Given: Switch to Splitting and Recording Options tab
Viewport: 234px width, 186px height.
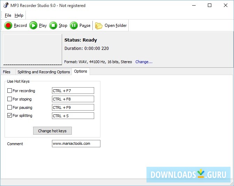Looking at the screenshot, I should (44, 72).
